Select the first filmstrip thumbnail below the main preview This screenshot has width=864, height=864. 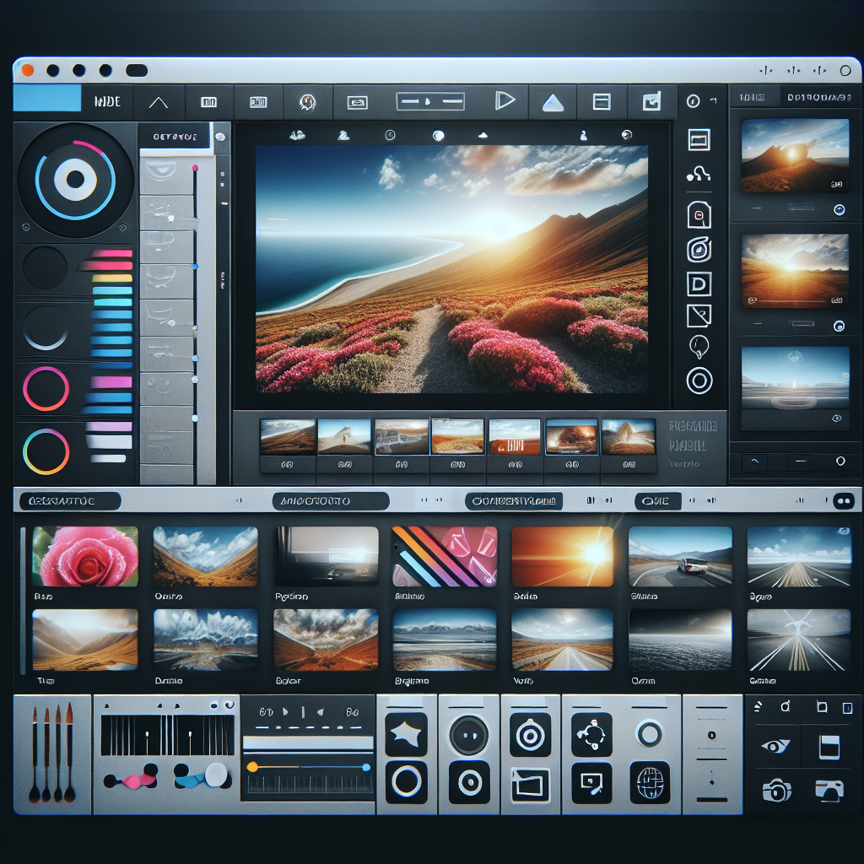[x=287, y=436]
